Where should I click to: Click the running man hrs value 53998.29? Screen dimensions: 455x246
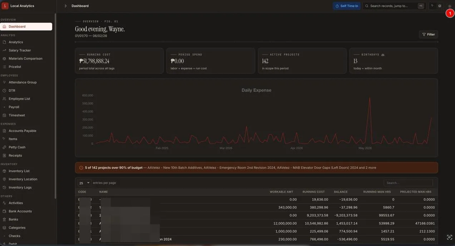tap(386, 224)
